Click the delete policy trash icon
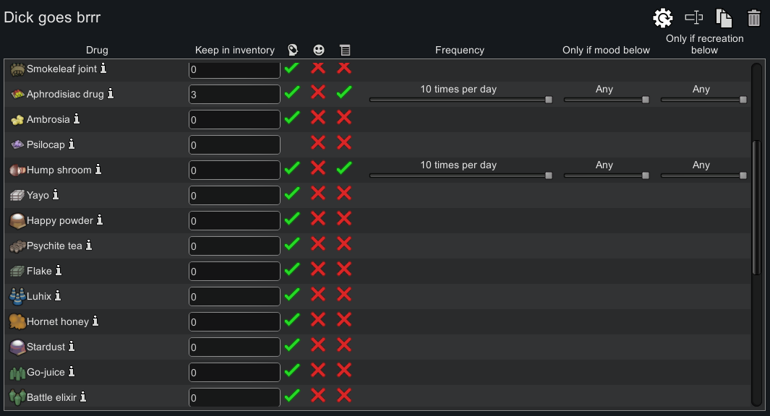770x416 pixels. [754, 18]
